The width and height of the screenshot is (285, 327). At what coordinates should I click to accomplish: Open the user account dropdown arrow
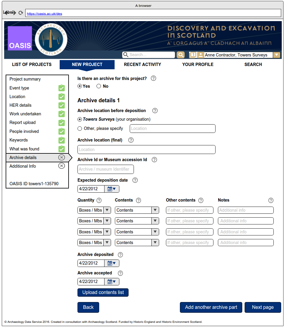[277, 55]
